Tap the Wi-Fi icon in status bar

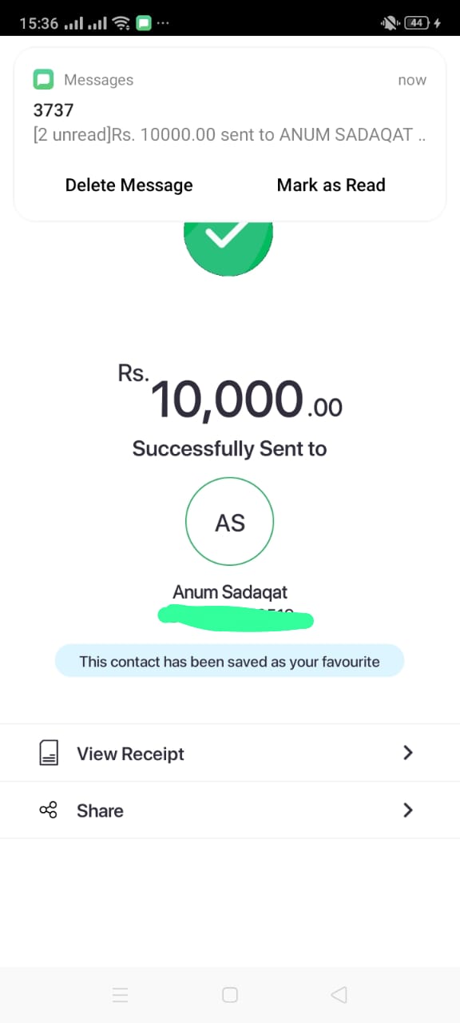[x=121, y=23]
